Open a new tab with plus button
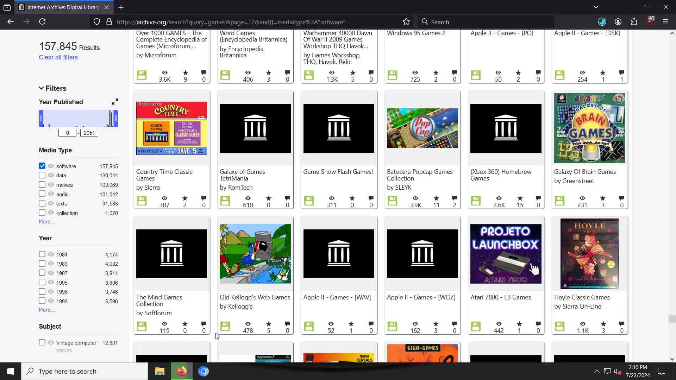 [x=121, y=7]
